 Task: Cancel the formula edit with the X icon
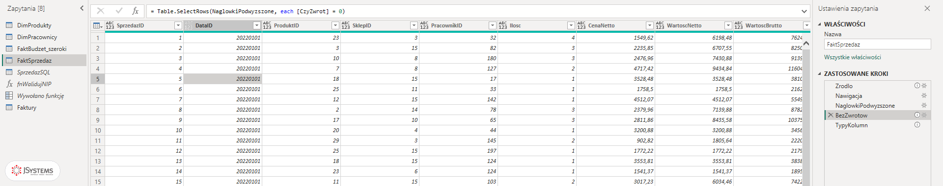(101, 11)
